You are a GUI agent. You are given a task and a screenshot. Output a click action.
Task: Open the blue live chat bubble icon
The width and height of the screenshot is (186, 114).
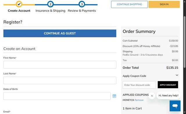coord(175,106)
